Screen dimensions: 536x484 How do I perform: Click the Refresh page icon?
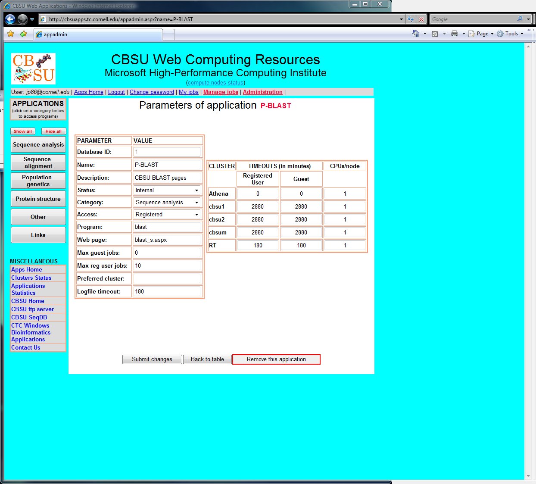click(411, 19)
